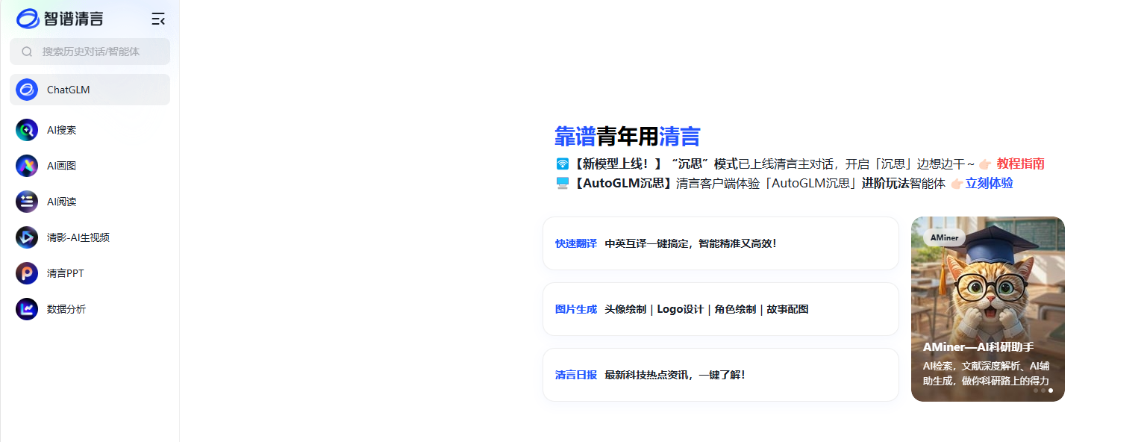The width and height of the screenshot is (1147, 442).
Task: Open the 清影-AI生视频 icon
Action: 27,237
